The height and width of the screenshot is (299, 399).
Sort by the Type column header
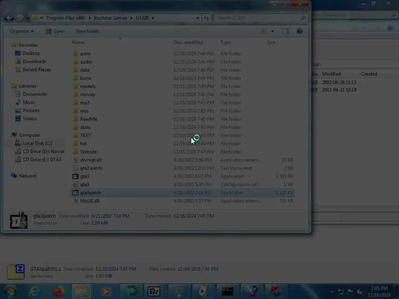pos(226,42)
